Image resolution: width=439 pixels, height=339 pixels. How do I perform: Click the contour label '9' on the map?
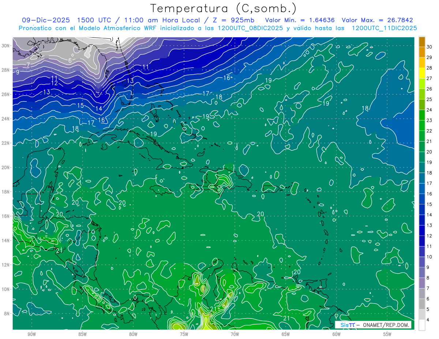click(17, 72)
